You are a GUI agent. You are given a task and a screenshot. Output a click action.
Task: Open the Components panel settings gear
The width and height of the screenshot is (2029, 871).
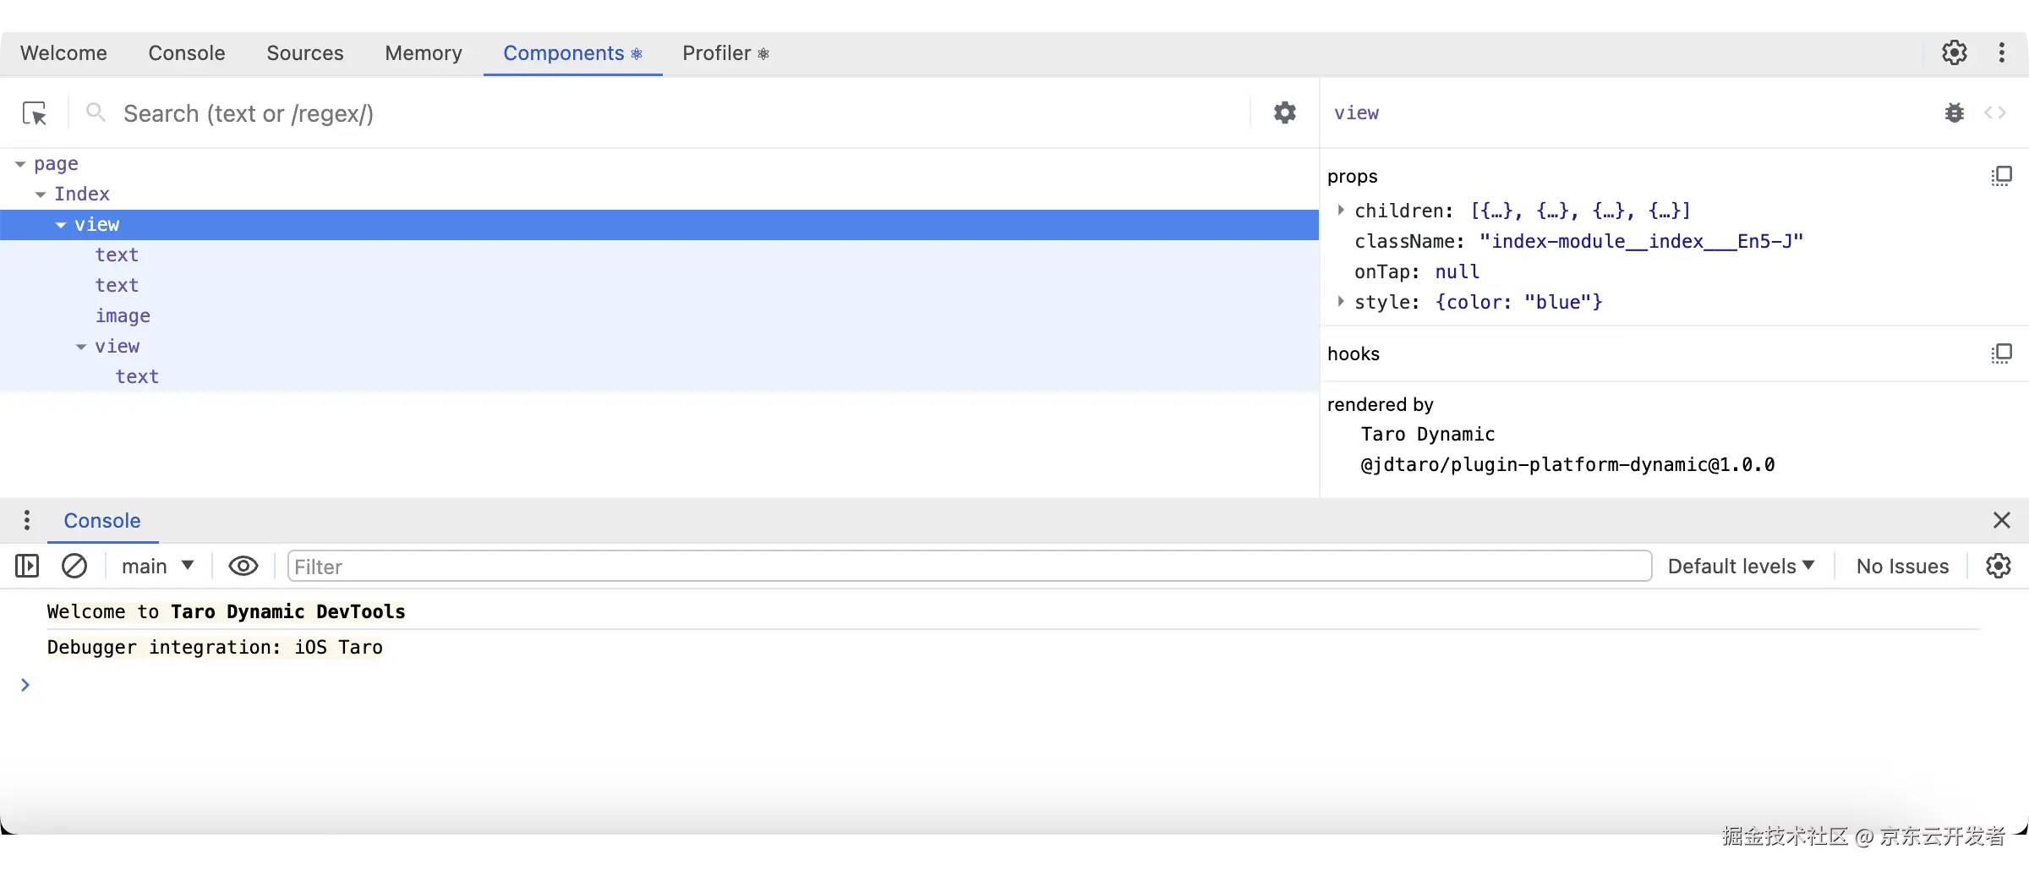(x=1283, y=112)
